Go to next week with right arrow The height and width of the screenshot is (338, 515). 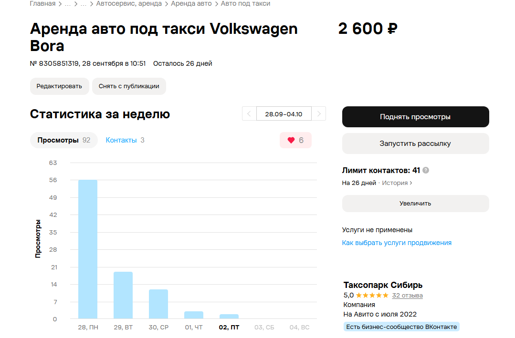click(x=318, y=114)
